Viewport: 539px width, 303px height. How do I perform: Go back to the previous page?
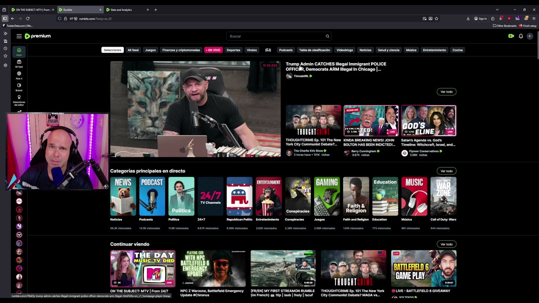[x=13, y=19]
